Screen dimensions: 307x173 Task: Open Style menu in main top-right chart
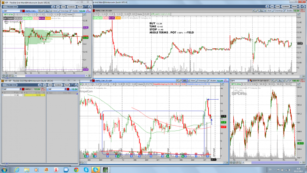point(268,11)
